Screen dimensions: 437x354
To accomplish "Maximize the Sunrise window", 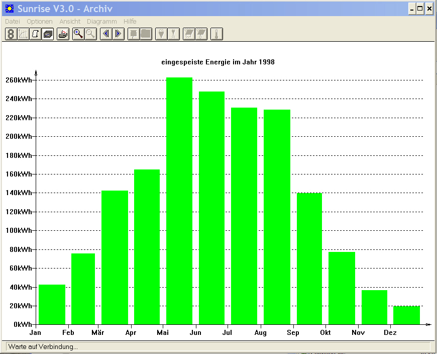I will (x=420, y=9).
